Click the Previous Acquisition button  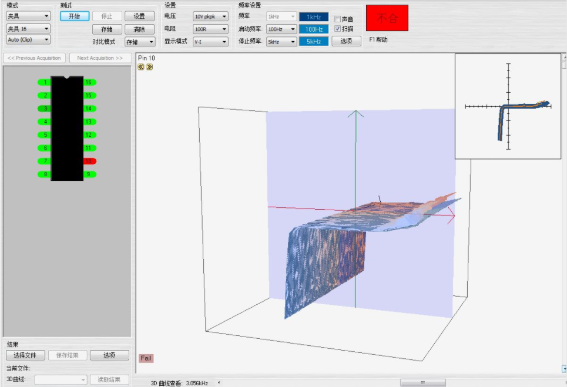(34, 58)
